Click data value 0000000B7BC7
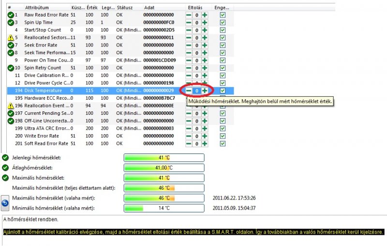 [159, 98]
